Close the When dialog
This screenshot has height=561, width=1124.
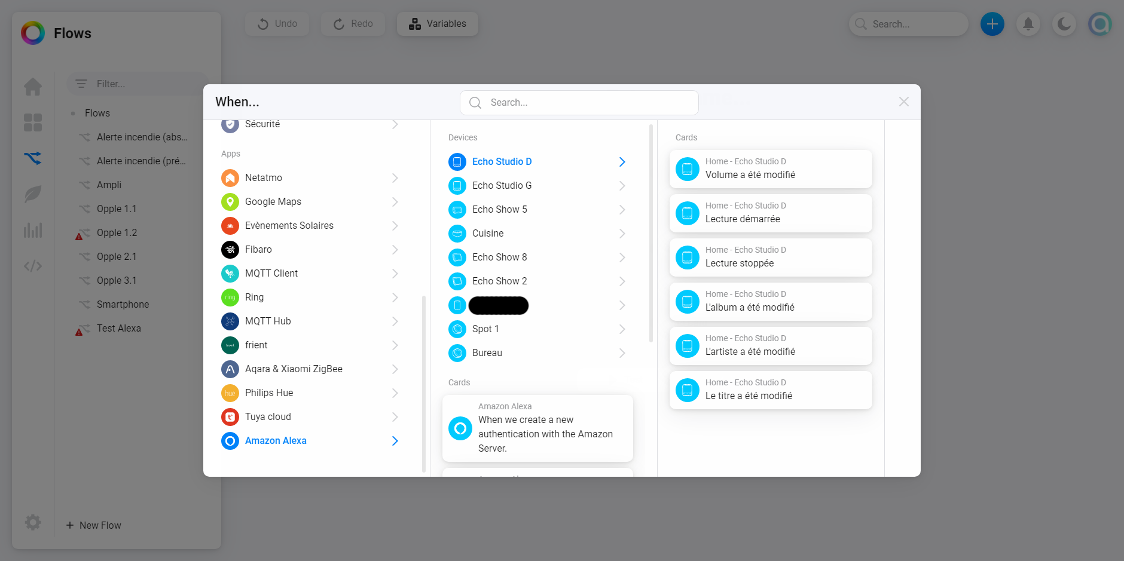pos(904,102)
